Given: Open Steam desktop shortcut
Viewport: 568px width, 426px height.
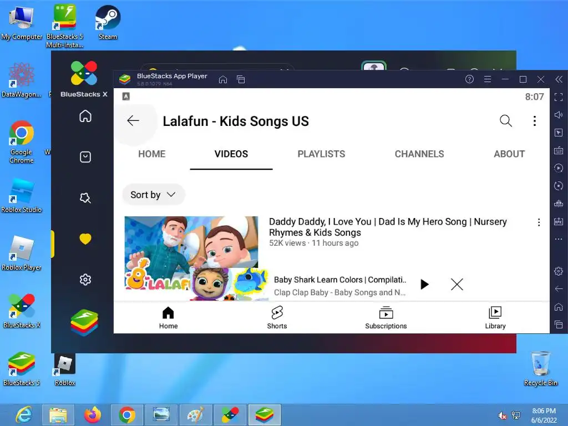Looking at the screenshot, I should tap(108, 22).
